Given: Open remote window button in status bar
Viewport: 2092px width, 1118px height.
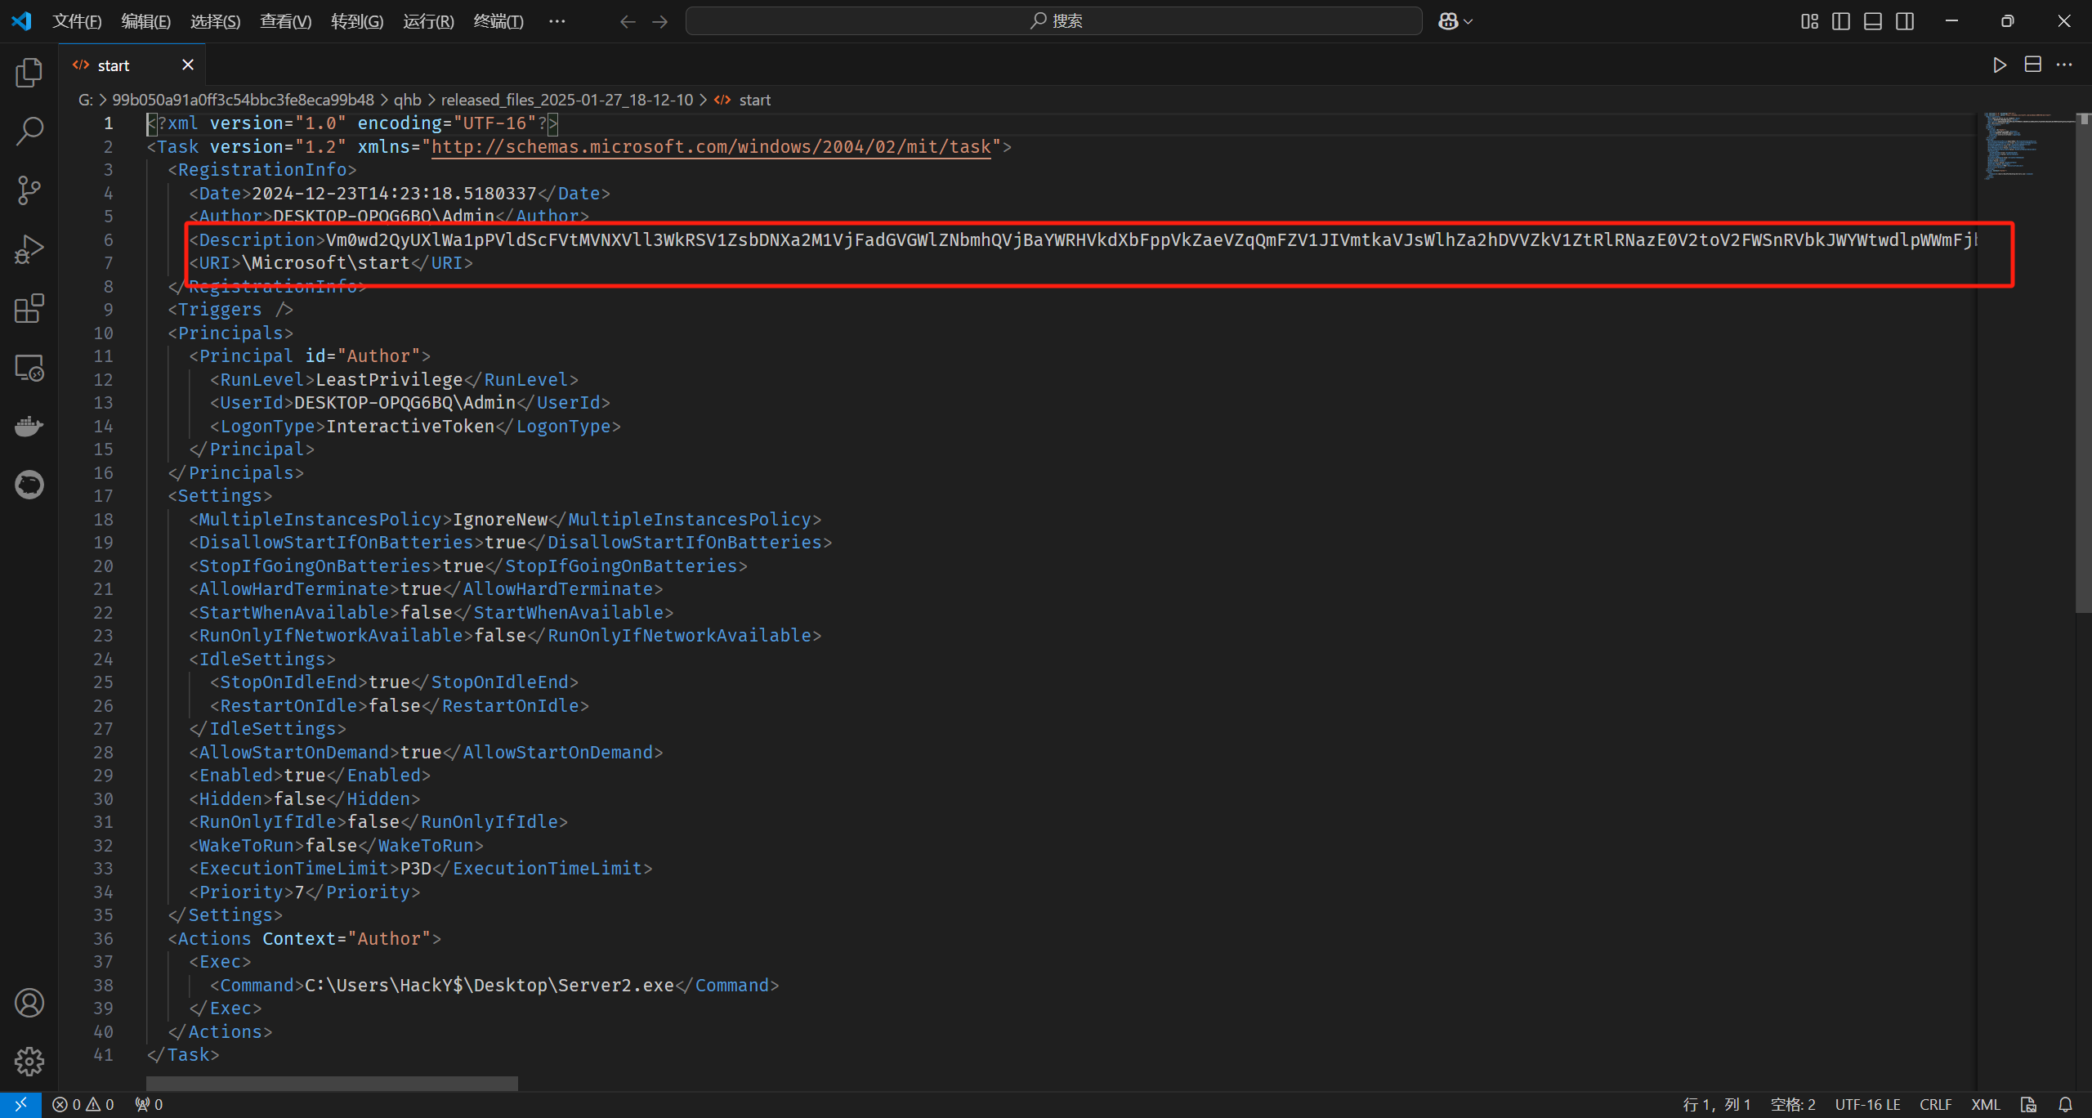Looking at the screenshot, I should pos(21,1105).
